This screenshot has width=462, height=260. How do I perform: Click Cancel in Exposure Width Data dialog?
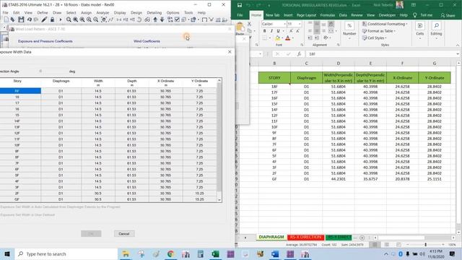click(124, 234)
